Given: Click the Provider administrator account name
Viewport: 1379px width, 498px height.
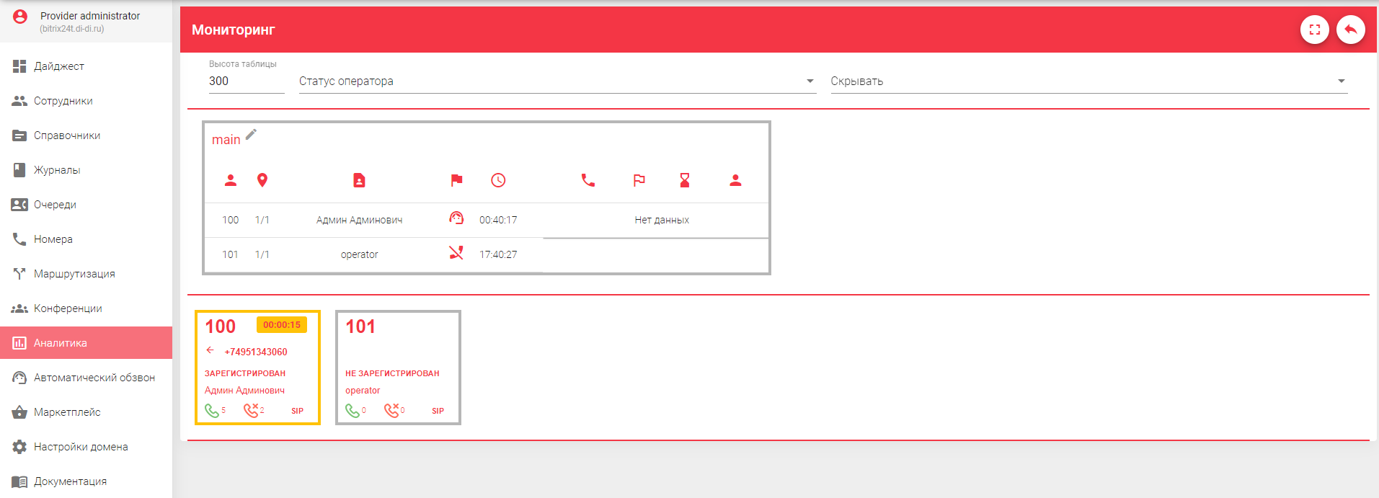Looking at the screenshot, I should coord(90,16).
